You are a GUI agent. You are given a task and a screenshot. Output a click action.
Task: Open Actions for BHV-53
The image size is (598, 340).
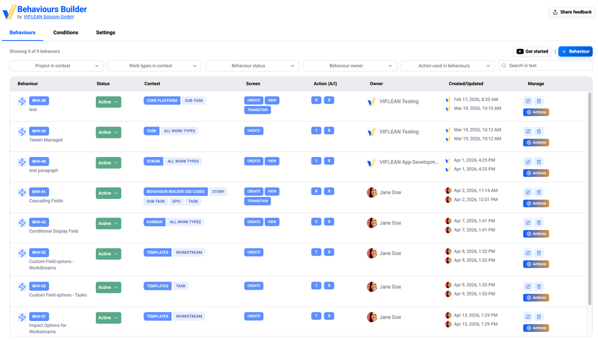coord(536,298)
